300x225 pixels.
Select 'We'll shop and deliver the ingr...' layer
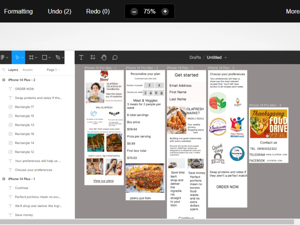point(37,206)
